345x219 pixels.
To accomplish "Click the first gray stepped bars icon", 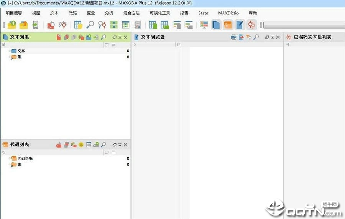I will 177,25.
